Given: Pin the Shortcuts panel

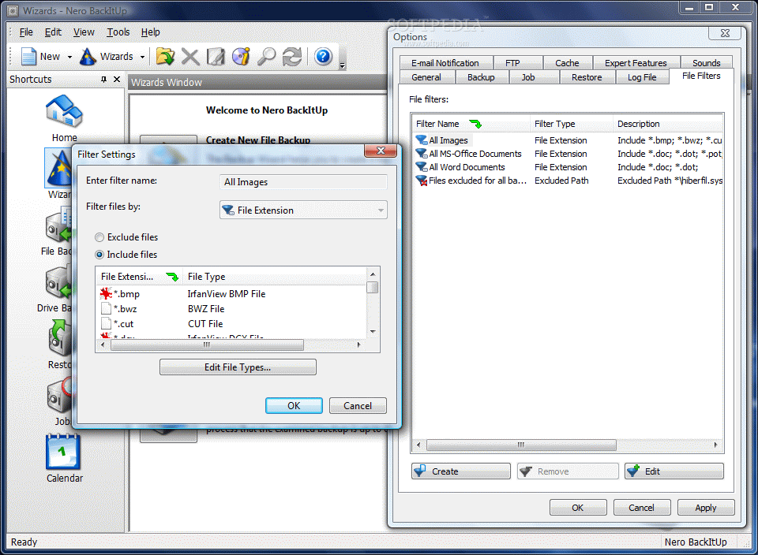Looking at the screenshot, I should click(x=103, y=79).
